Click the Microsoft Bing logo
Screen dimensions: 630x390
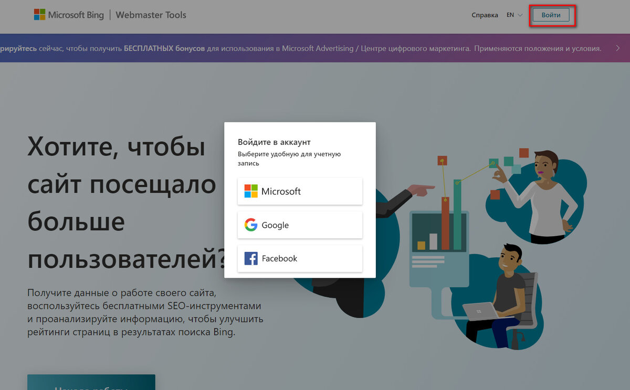(69, 15)
